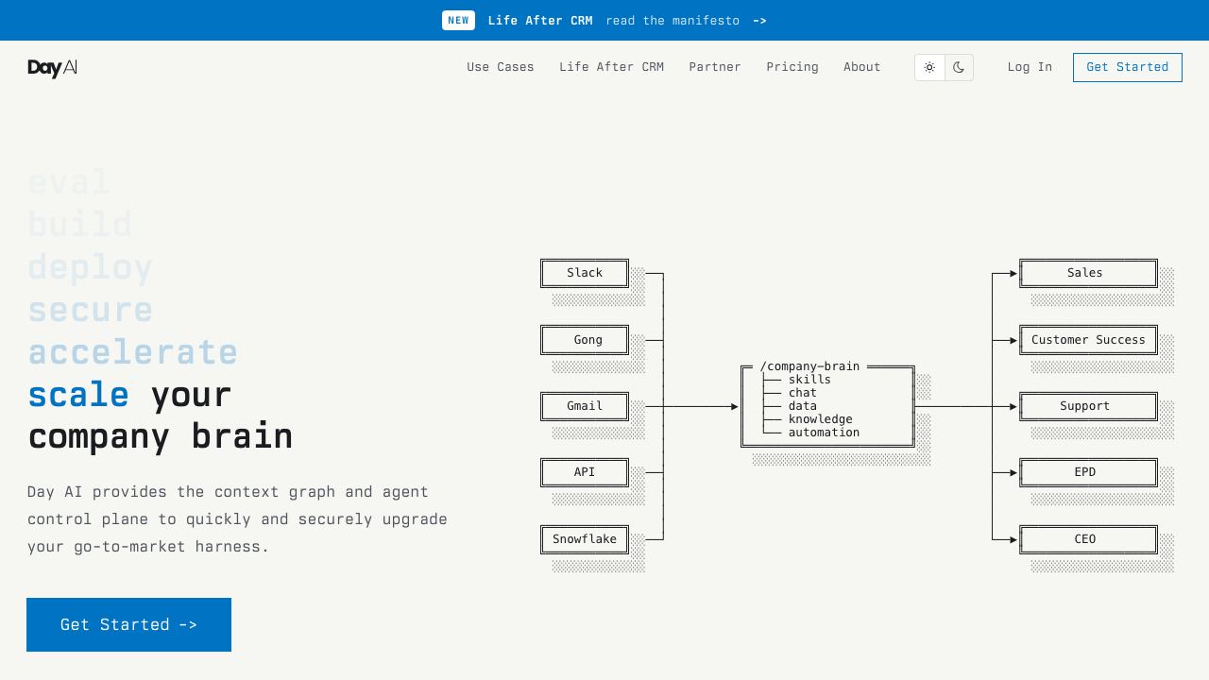1209x680 pixels.
Task: Click chat in the company-brain tree
Action: (x=803, y=393)
